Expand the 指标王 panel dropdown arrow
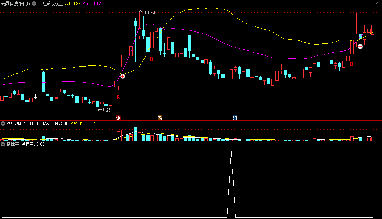The height and width of the screenshot is (219, 382). coord(3,144)
